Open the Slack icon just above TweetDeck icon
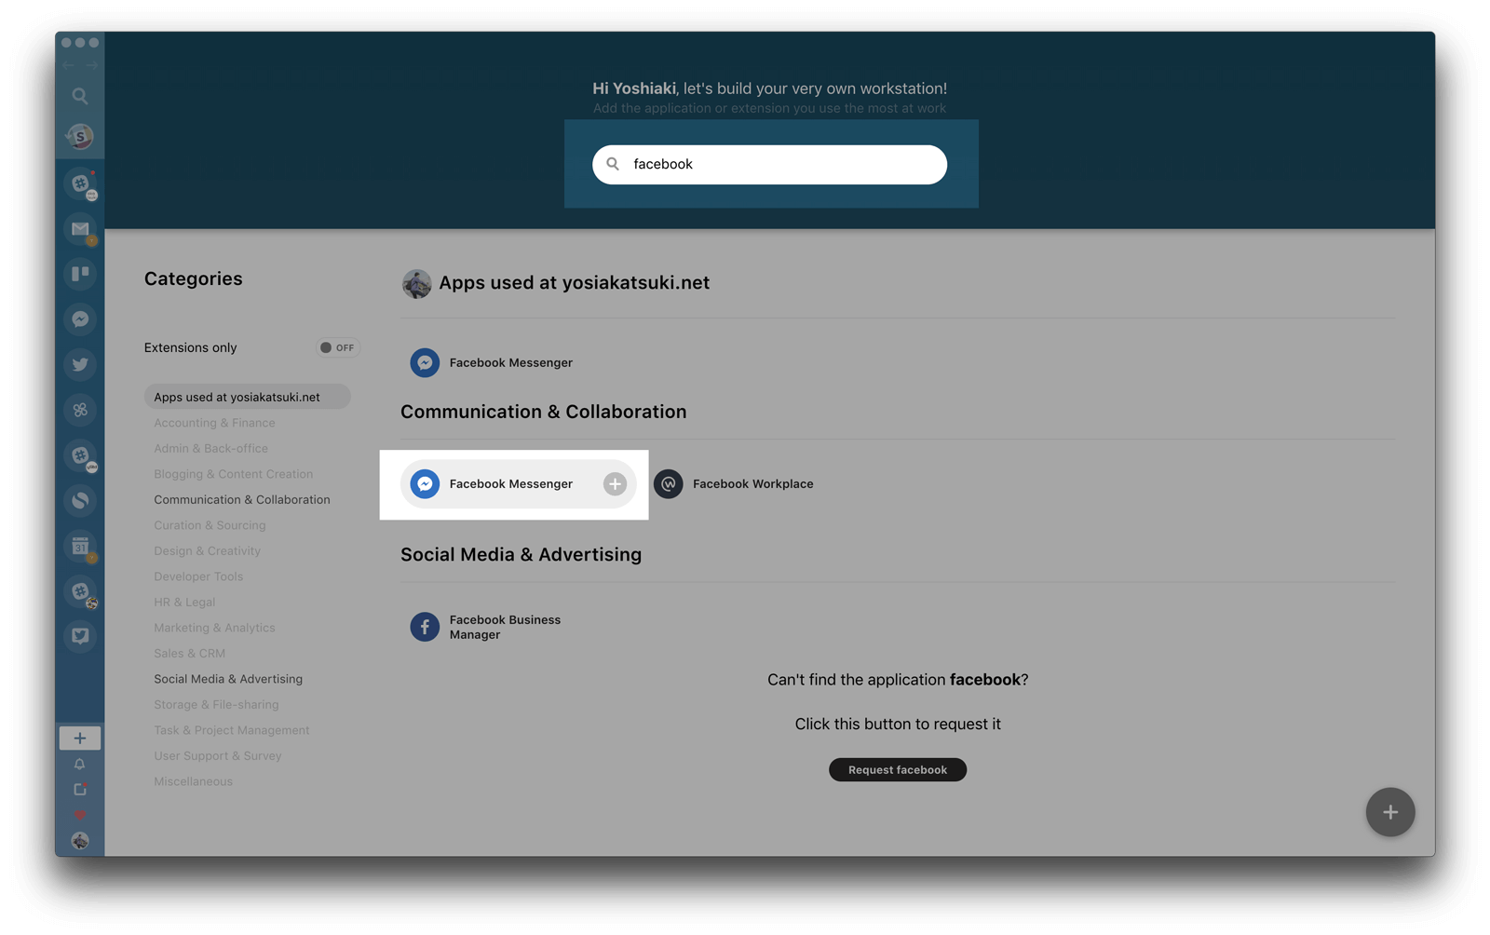This screenshot has height=935, width=1490. click(80, 591)
